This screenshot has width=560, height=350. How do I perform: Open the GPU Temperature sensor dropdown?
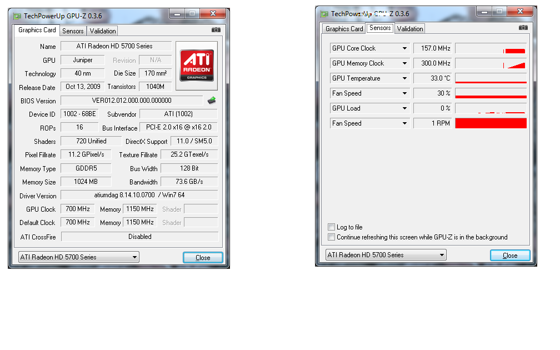pos(404,78)
